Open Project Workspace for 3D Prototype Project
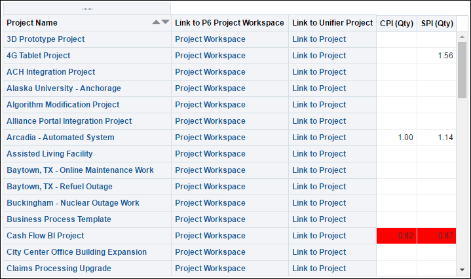471x279 pixels. 210,39
